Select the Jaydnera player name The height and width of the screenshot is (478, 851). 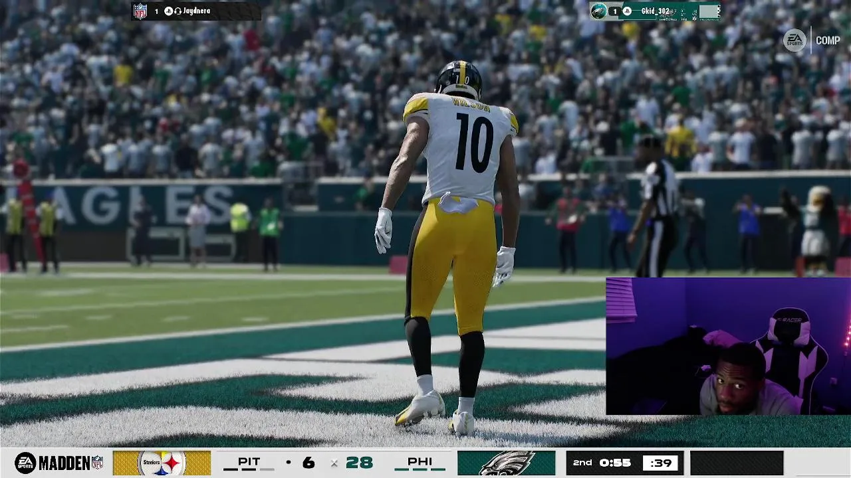point(197,11)
